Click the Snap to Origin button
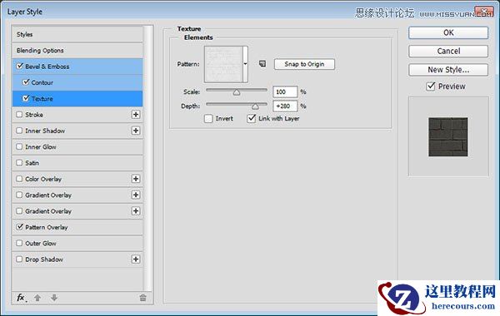 [x=304, y=64]
